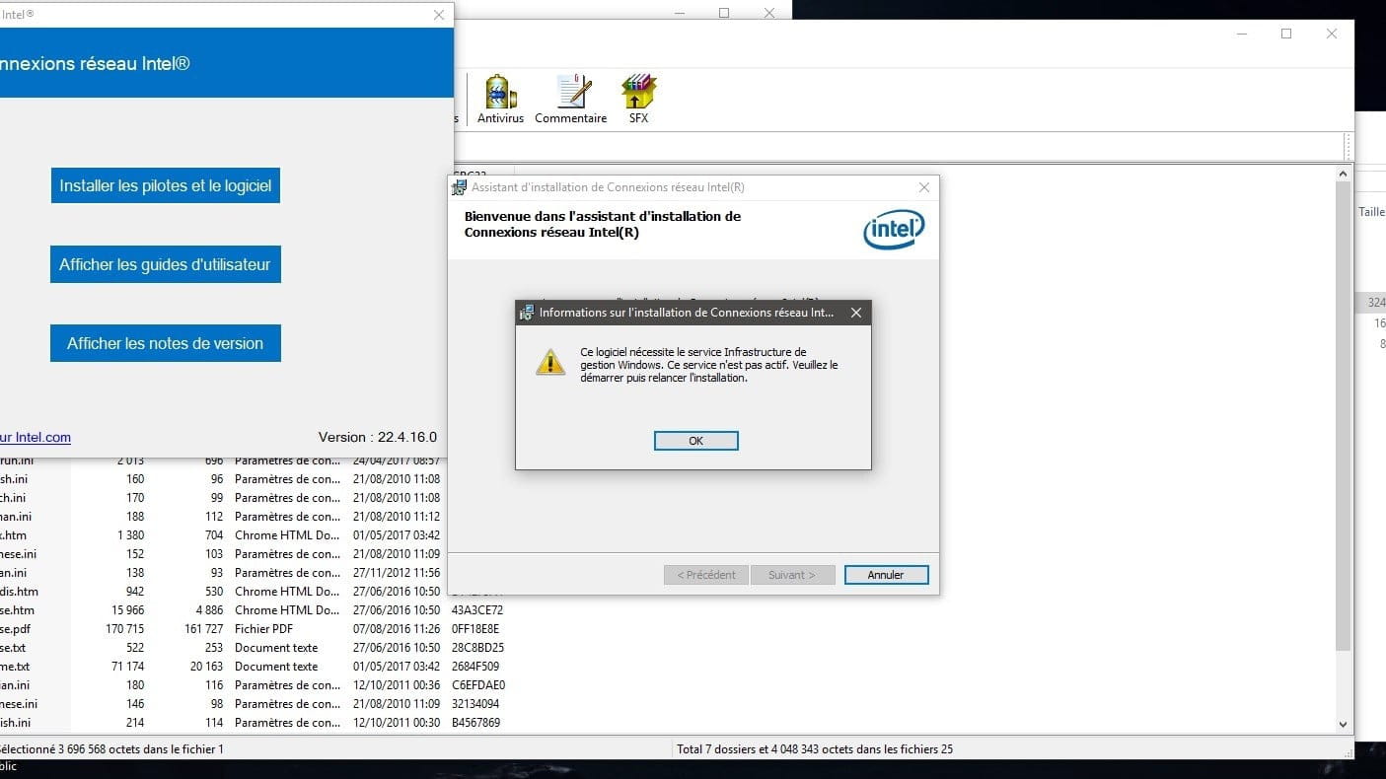
Task: Open the Intel.com link
Action: pos(36,437)
